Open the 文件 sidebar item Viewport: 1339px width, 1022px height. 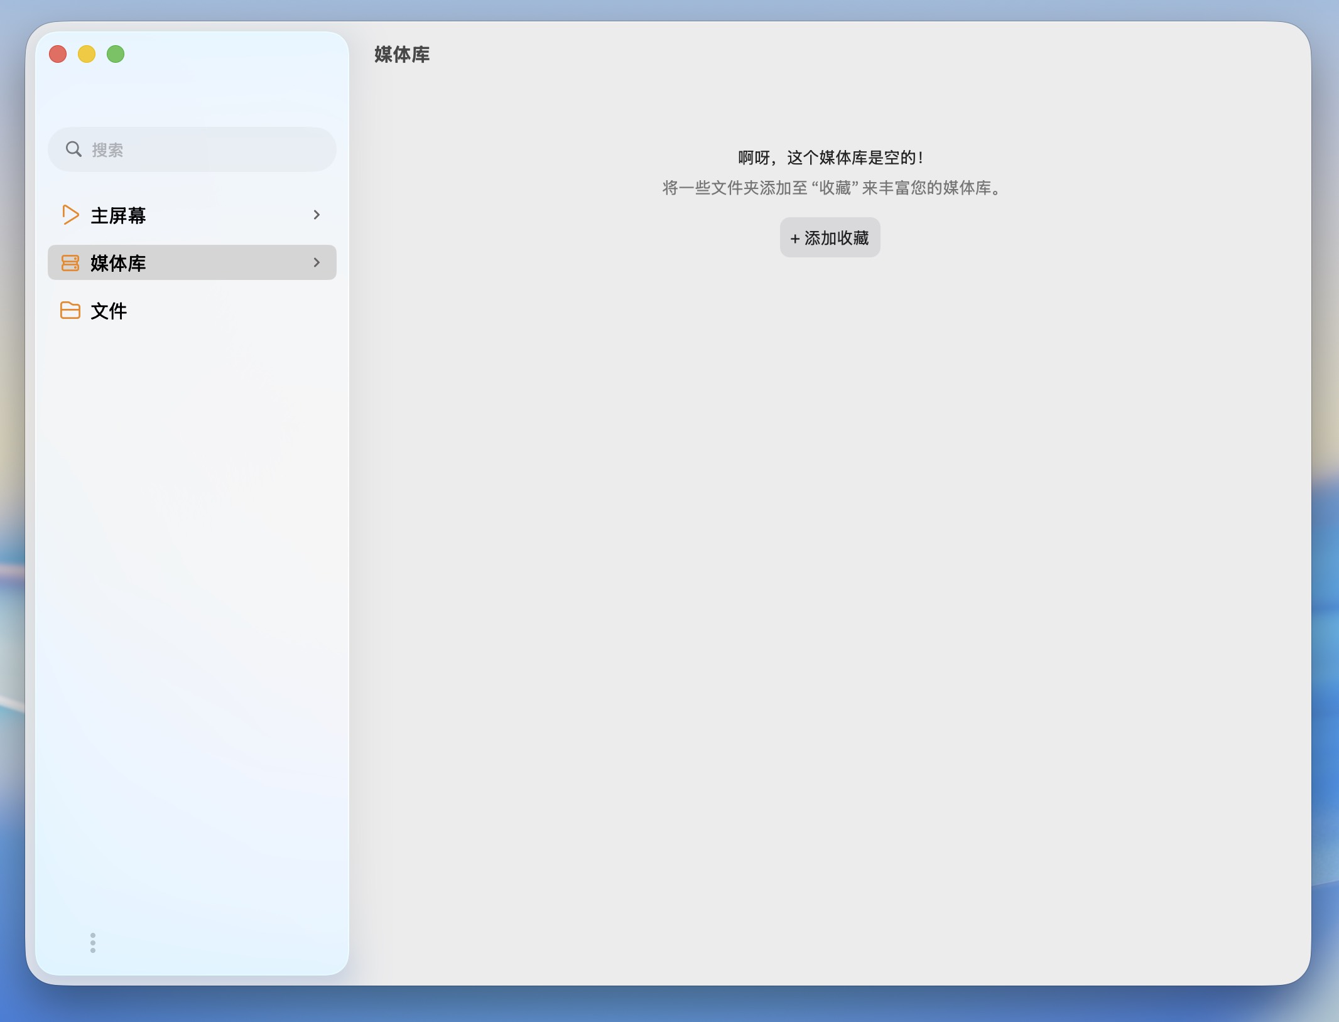109,311
